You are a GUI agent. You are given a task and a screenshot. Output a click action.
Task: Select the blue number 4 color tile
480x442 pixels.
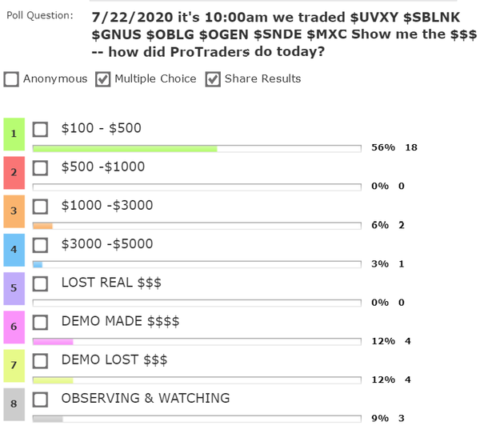click(x=14, y=249)
